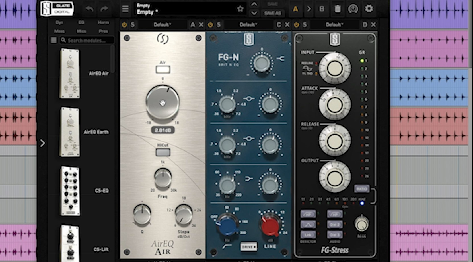Open slot A Default preset dropdown
This screenshot has height=262, width=473.
(x=162, y=25)
